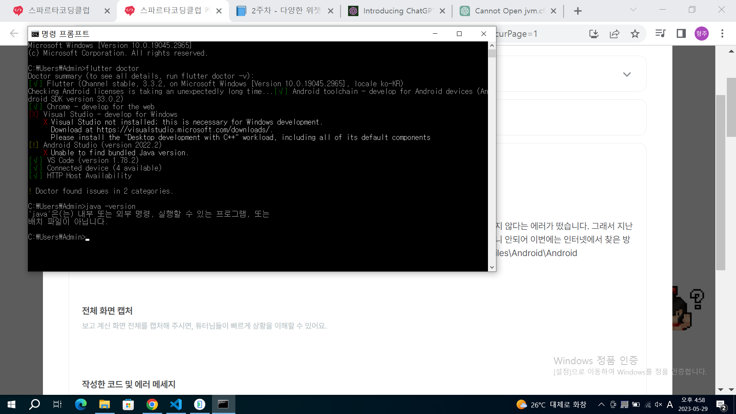Click the Command Prompt scrollbar thumb

tap(492, 53)
